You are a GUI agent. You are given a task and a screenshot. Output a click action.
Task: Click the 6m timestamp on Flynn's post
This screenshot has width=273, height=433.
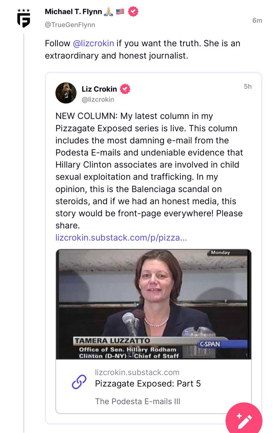tap(257, 20)
